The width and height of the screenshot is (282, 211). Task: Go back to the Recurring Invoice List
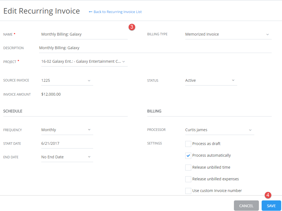coord(117,12)
